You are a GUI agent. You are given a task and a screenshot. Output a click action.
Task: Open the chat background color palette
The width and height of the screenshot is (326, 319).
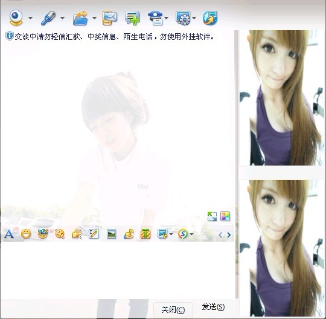[x=225, y=216]
